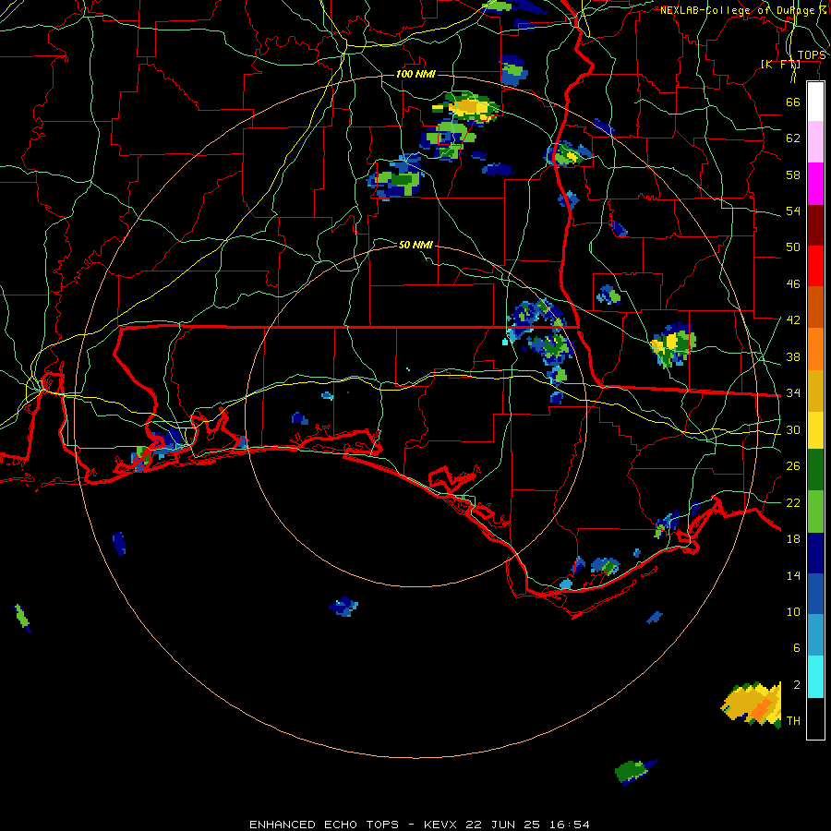
Task: Select the bright red legend color band
Action: click(x=815, y=266)
